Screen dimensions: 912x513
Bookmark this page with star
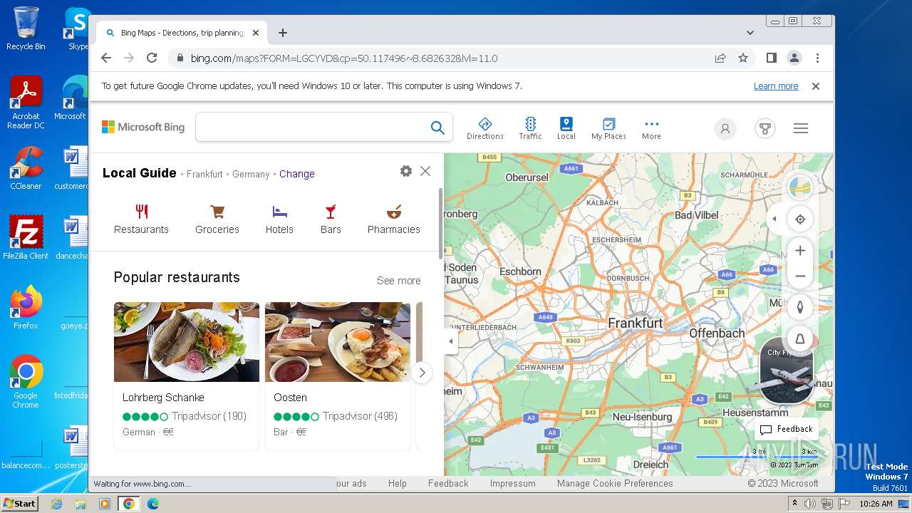coord(743,58)
